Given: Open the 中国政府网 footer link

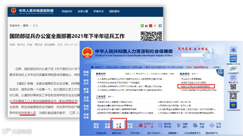Looking at the screenshot, I should 101,133.
